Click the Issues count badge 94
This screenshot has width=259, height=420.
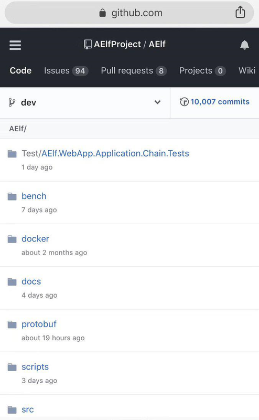click(80, 71)
